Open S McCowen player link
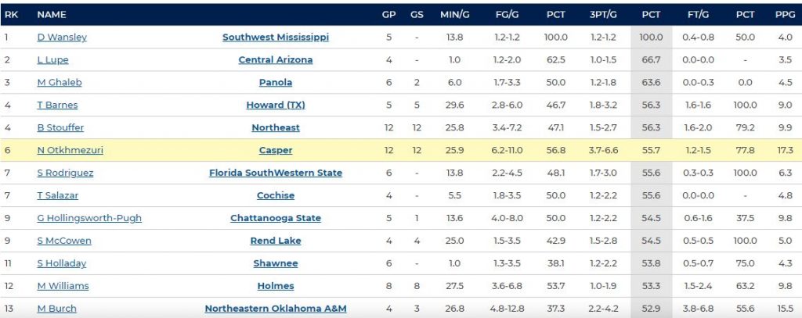Viewport: 802px width, 318px height. (64, 241)
